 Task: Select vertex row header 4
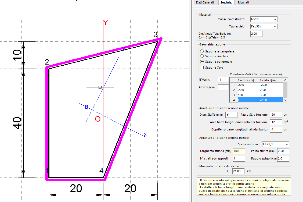pos(234,100)
